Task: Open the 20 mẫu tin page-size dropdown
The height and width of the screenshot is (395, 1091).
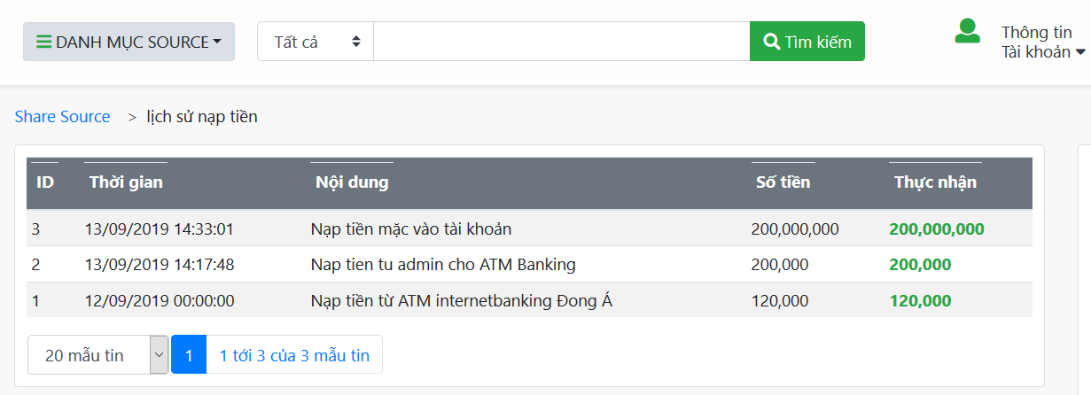Action: [x=98, y=355]
